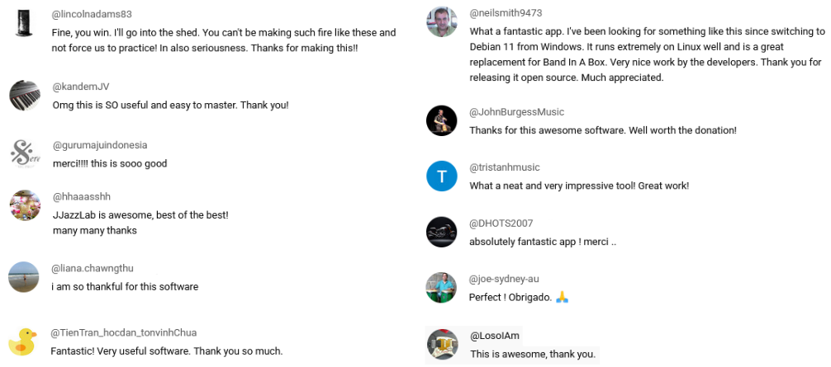831x367 pixels.
Task: Click liana.chawngthu's beach avatar
Action: [23, 276]
